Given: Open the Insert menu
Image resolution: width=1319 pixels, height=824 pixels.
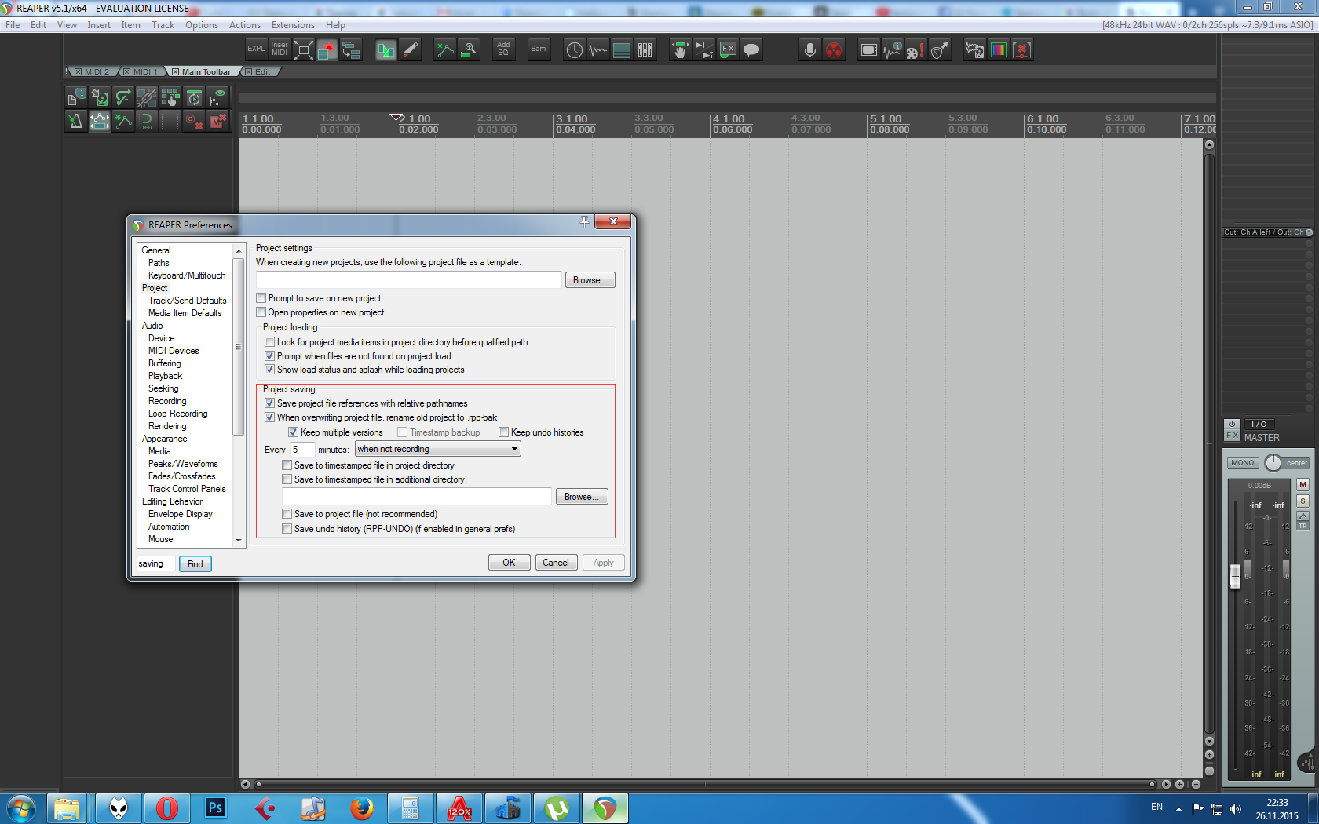Looking at the screenshot, I should pos(99,25).
